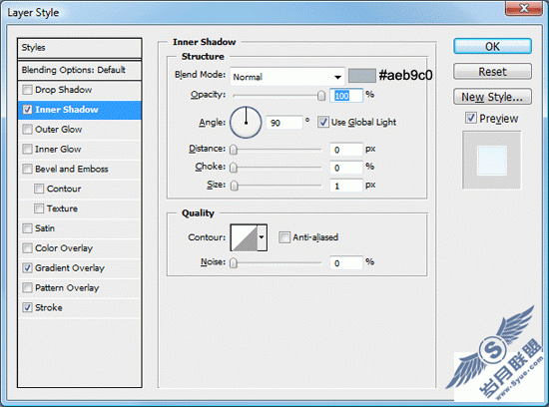The image size is (549, 407).
Task: Click the Size value input field
Action: 346,186
